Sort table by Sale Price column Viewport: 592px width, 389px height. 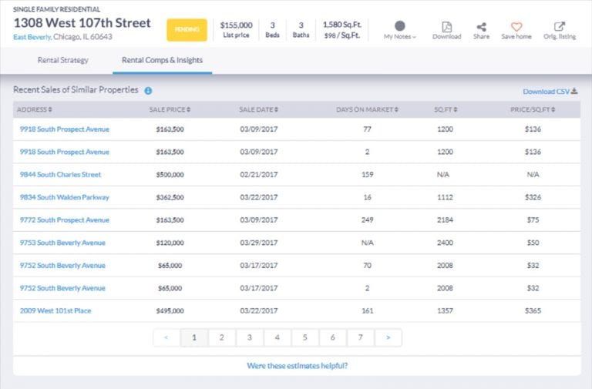170,109
